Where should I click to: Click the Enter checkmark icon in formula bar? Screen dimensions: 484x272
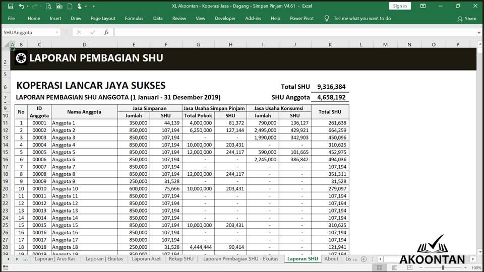(93, 32)
